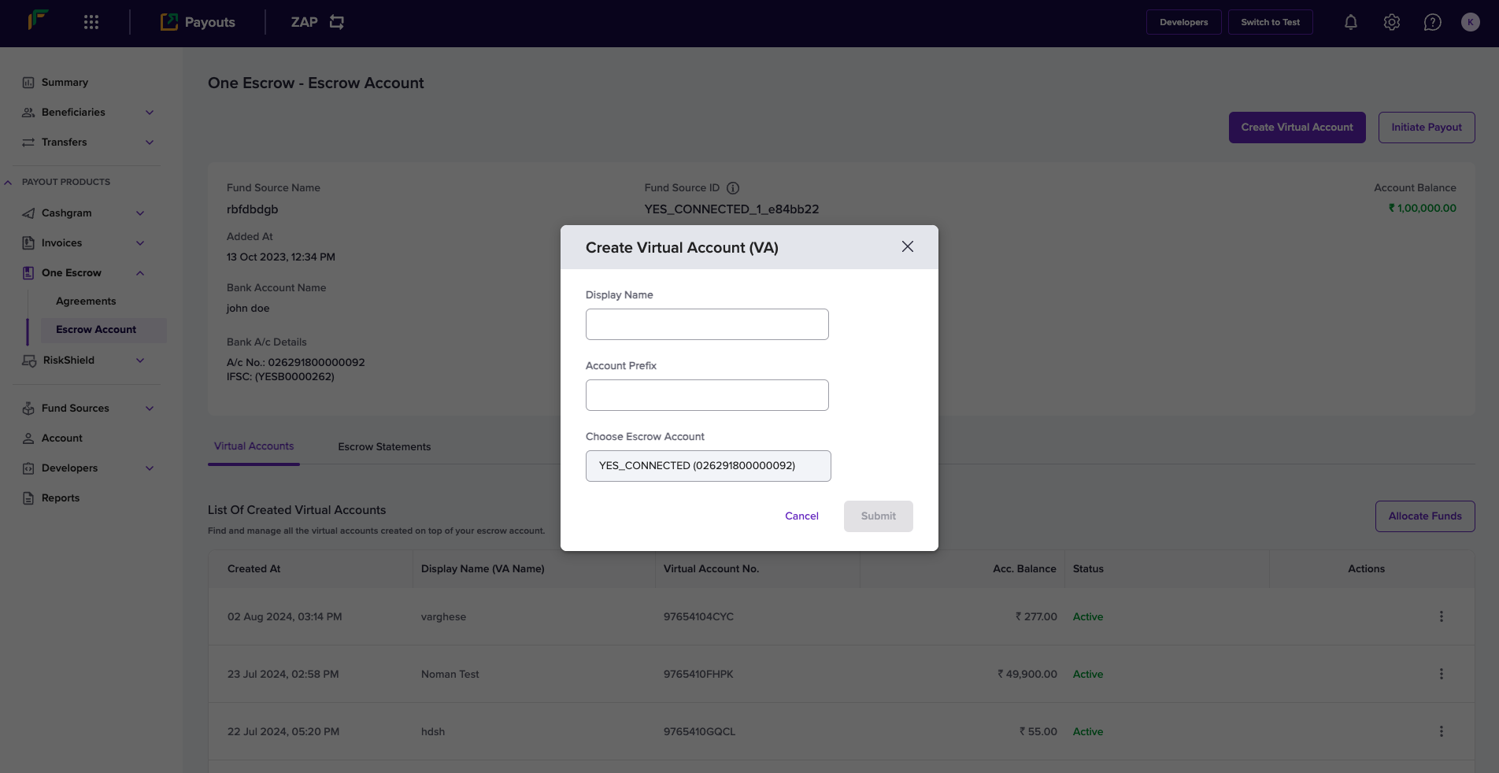1499x773 pixels.
Task: Click the One Escrow sidebar icon
Action: click(x=28, y=273)
